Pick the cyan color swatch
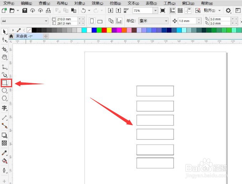Screen dimensions: 242x184 click(84, 30)
